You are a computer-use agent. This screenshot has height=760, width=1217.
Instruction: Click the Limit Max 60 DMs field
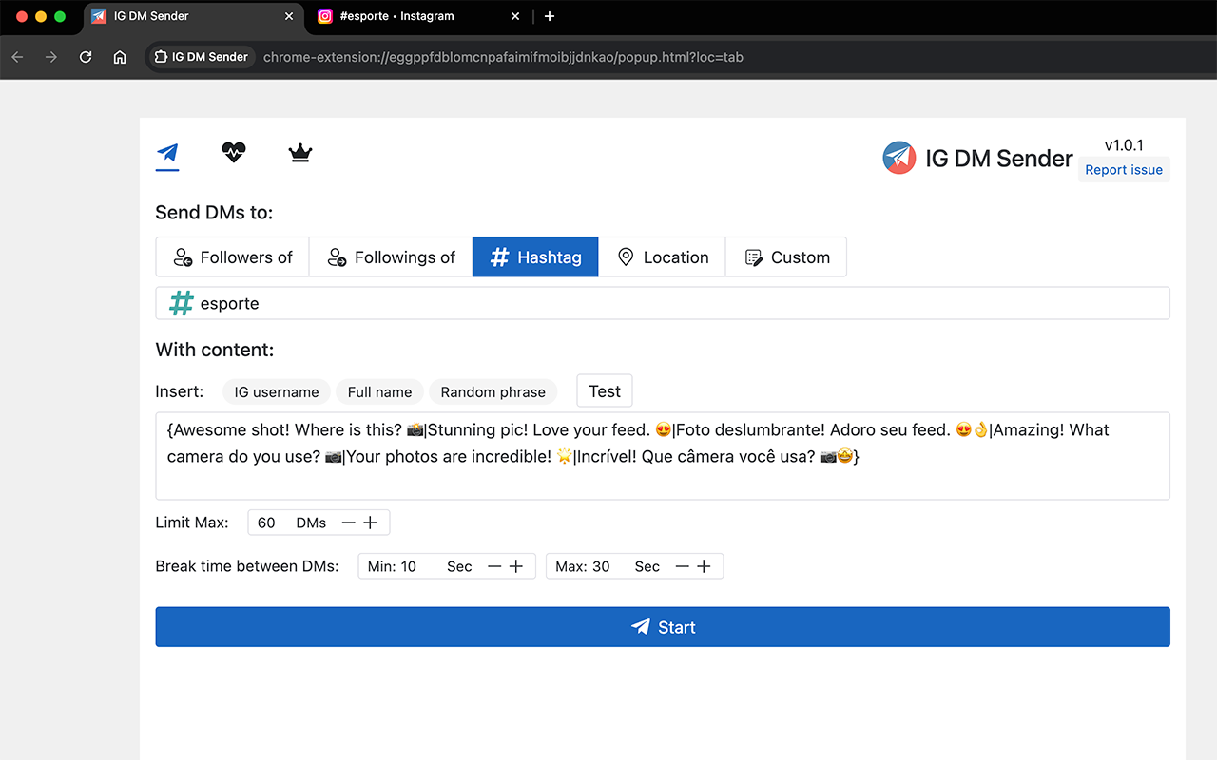319,522
